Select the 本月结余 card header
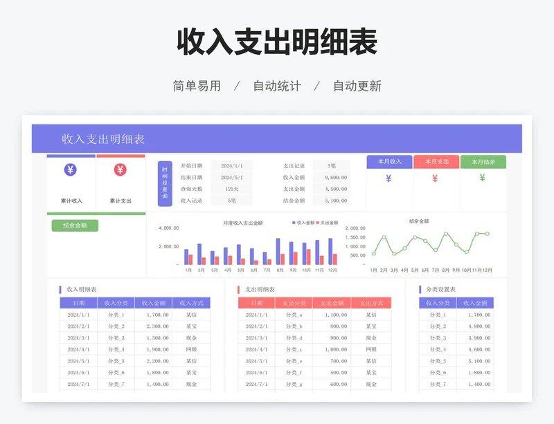The image size is (554, 424). click(483, 162)
